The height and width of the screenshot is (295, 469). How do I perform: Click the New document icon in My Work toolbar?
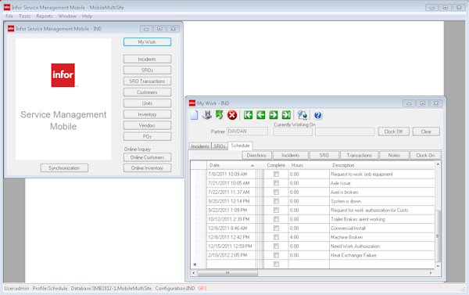pos(194,115)
